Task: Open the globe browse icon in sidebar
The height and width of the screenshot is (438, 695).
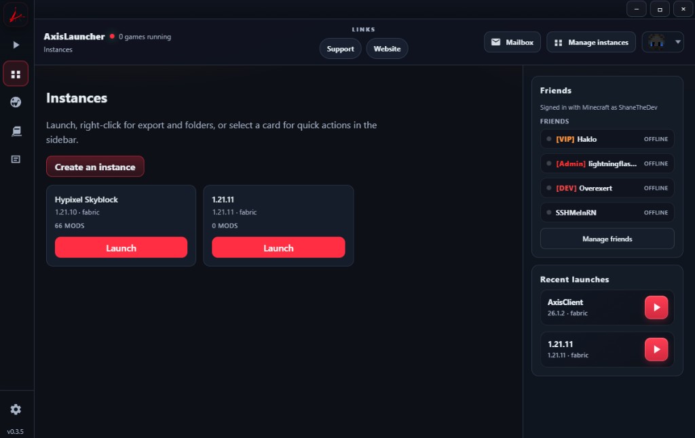Action: (16, 102)
